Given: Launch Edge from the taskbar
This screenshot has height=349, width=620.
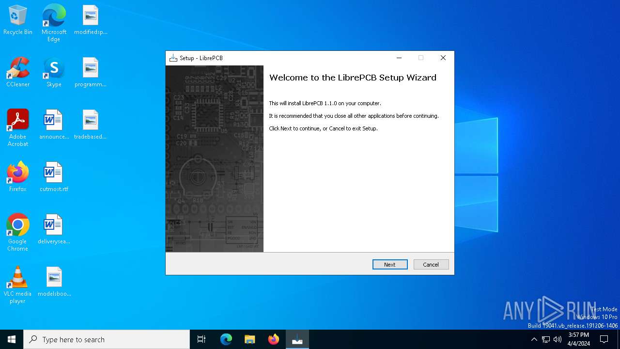Looking at the screenshot, I should (226, 339).
